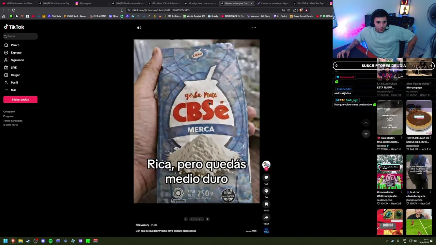Open File Explorer from the taskbar
This screenshot has width=436, height=245.
tap(20, 241)
